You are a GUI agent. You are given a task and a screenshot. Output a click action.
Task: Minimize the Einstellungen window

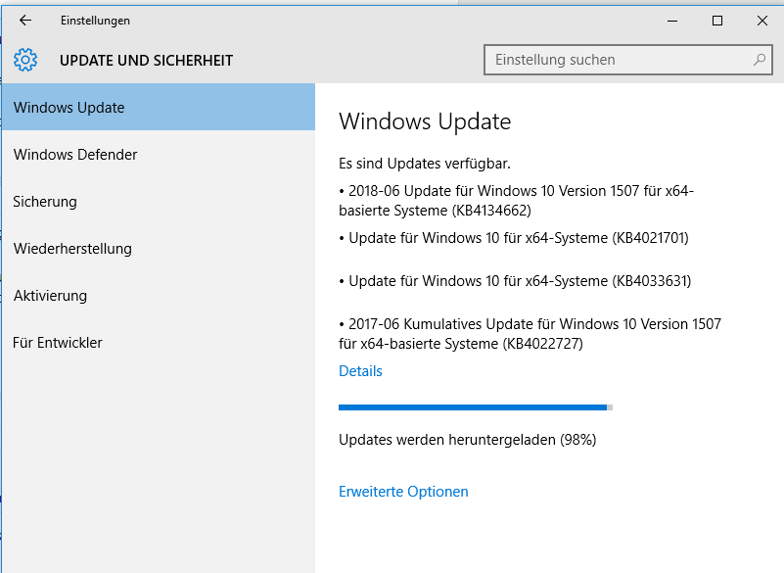[672, 21]
